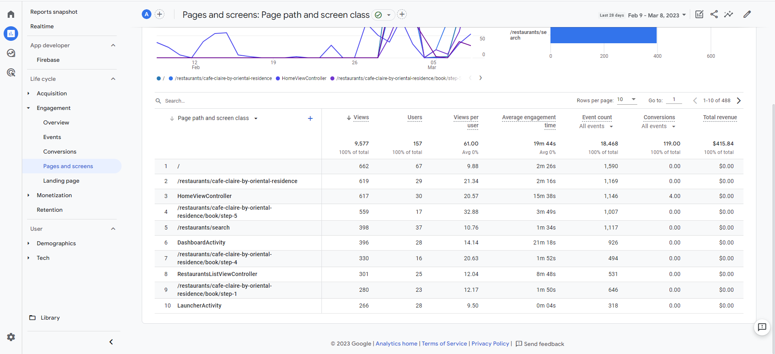Click the pencil Customize report icon
The width and height of the screenshot is (775, 354).
coord(747,15)
